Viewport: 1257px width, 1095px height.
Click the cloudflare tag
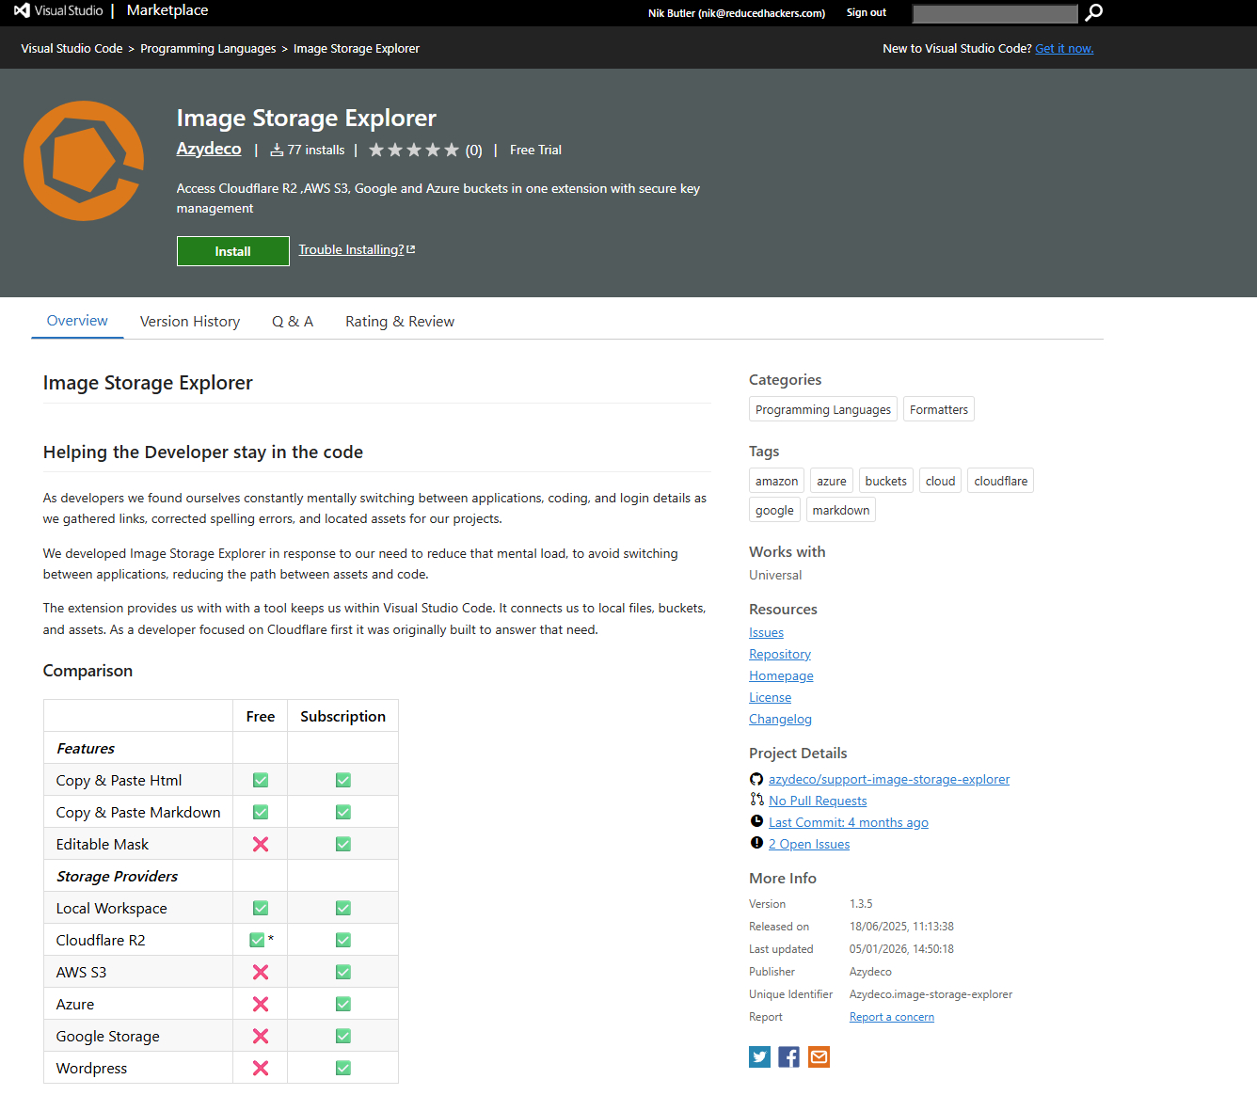click(x=1000, y=481)
